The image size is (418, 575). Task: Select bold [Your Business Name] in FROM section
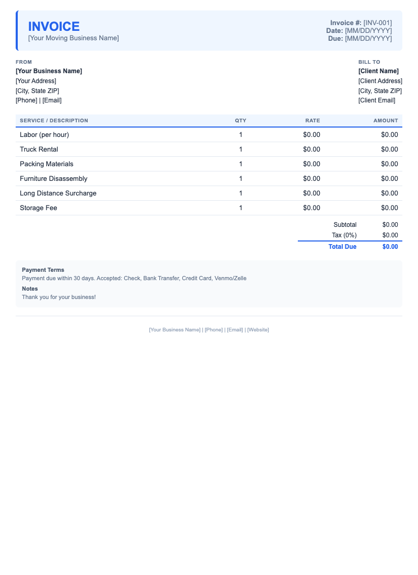pos(49,71)
